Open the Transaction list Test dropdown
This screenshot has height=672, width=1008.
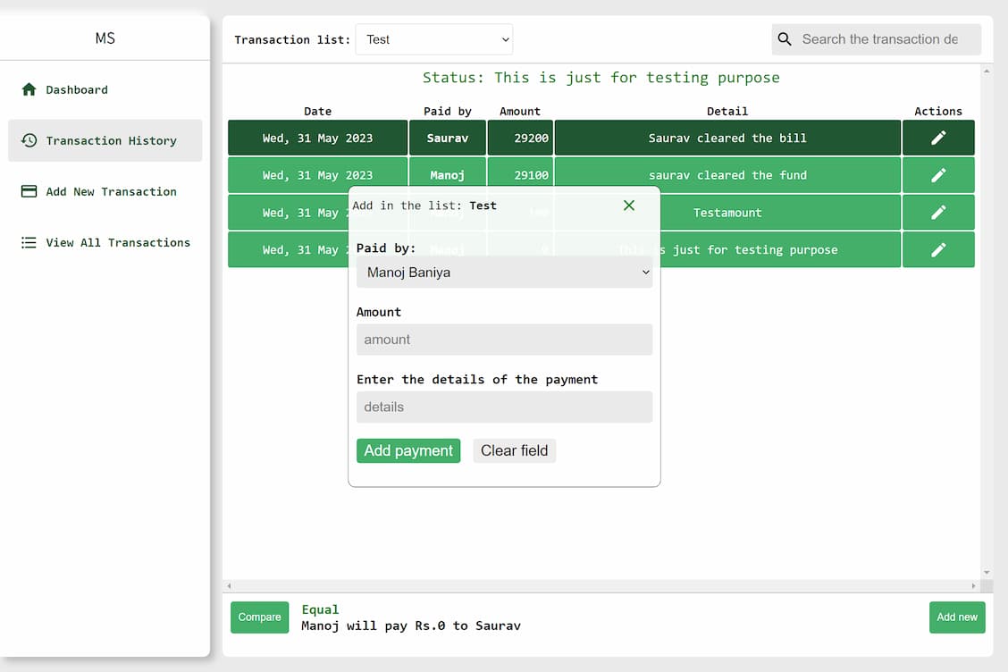(x=434, y=39)
